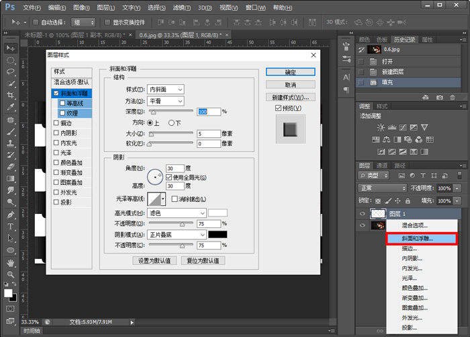The width and height of the screenshot is (470, 337).
Task: Click the 取消 Cancel button
Action: pos(291,85)
